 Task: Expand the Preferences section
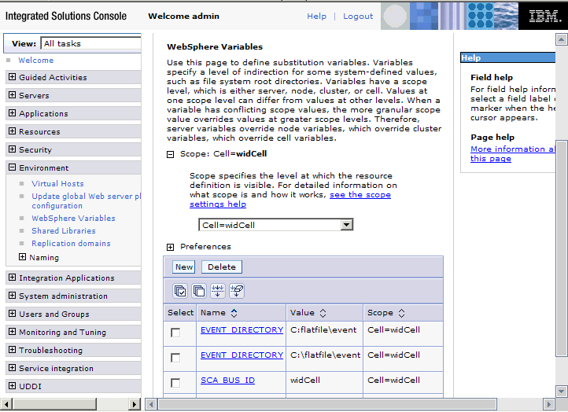170,247
